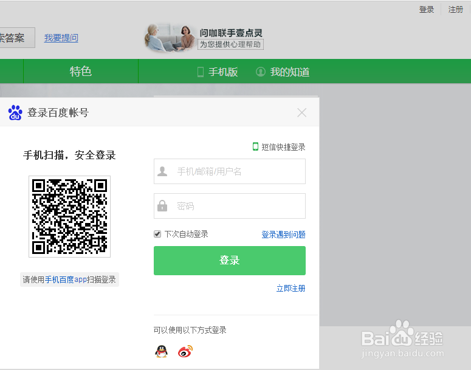Click the profile icon beside 我的知道

point(261,72)
